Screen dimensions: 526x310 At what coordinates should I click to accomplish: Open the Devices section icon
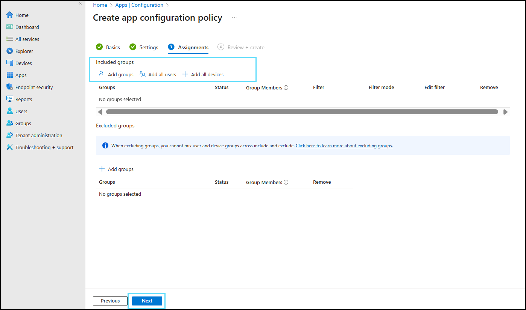(10, 63)
